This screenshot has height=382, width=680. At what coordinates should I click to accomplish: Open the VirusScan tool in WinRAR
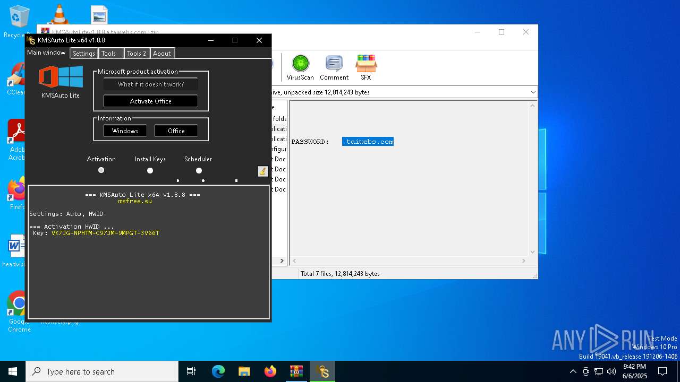click(x=300, y=67)
